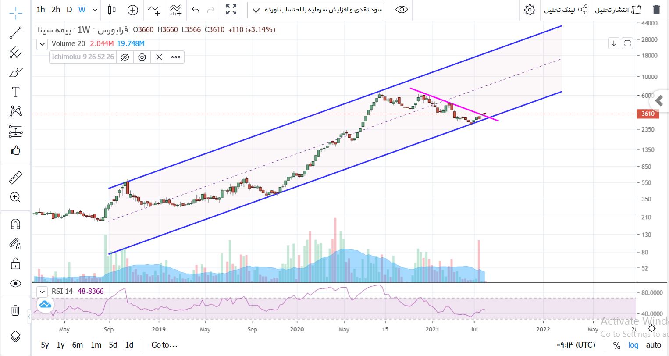
Task: Open the prediction and measurement tools
Action: [x=16, y=131]
